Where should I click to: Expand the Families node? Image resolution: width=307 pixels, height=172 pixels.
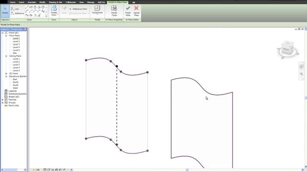pos(3,100)
